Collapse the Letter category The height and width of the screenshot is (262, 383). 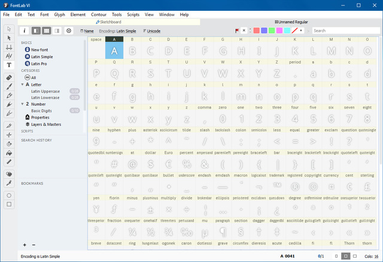pos(22,85)
